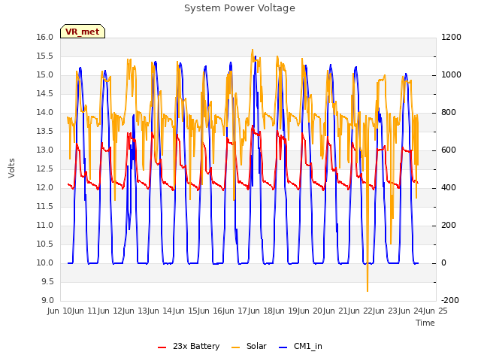
Task: Click the 600 right axis tick label
Action: (449, 150)
